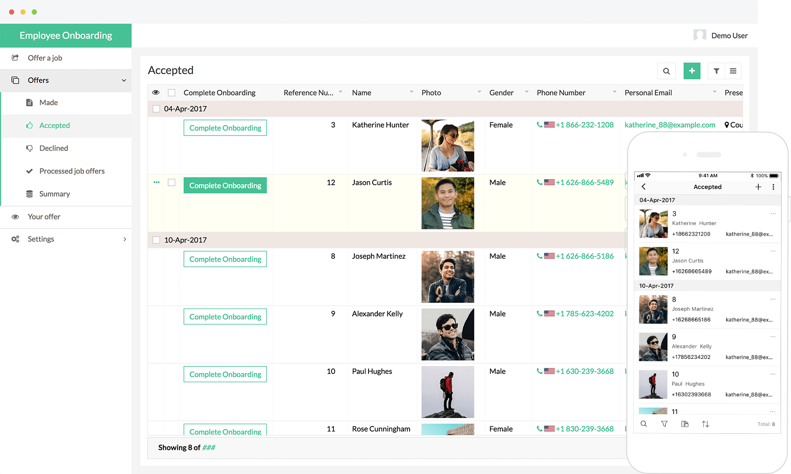This screenshot has width=791, height=474.
Task: Check the 04-Apr-2017 group checkbox
Action: tap(156, 109)
